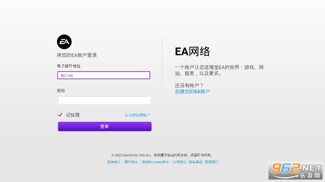Follow the 创建您的EA账户 link
The image size is (325, 182).
tap(192, 91)
